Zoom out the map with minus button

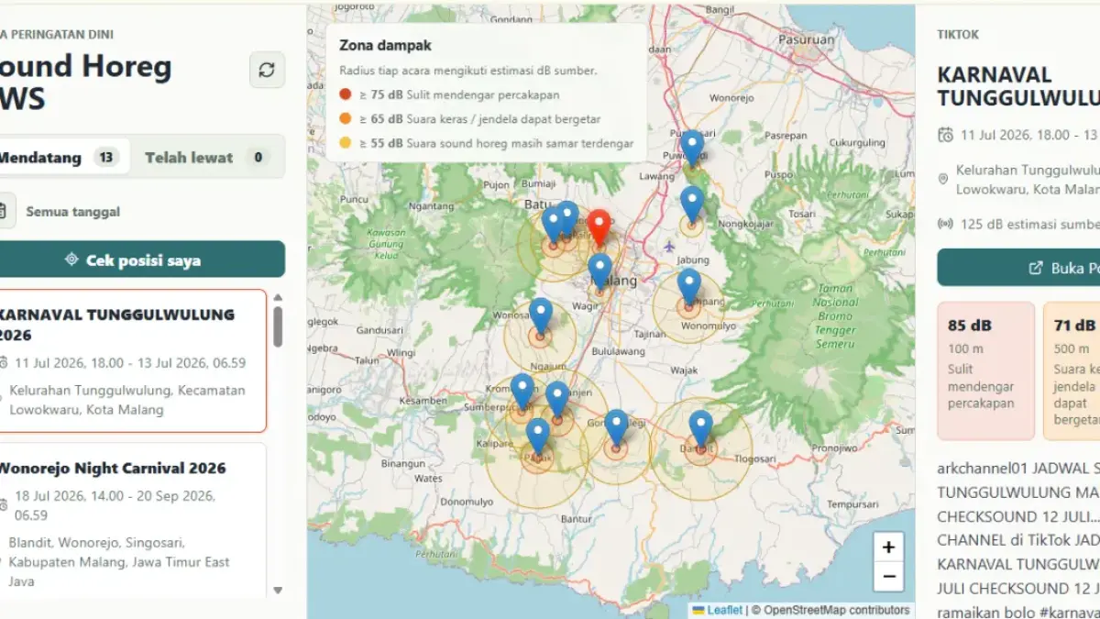click(888, 577)
